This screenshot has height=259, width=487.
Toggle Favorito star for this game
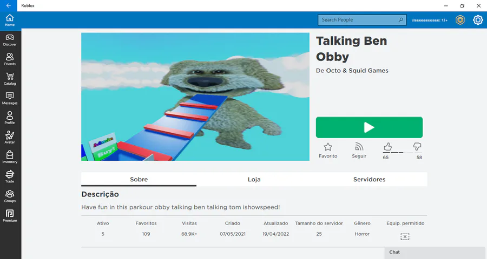pos(328,151)
